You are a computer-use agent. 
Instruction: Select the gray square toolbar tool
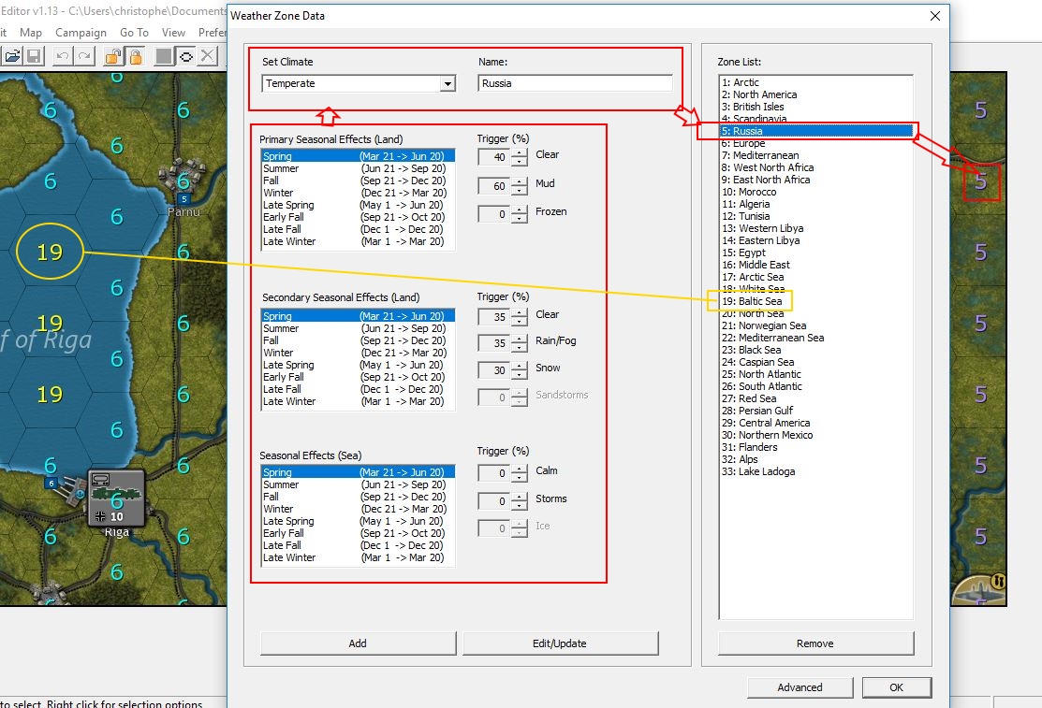[x=164, y=56]
